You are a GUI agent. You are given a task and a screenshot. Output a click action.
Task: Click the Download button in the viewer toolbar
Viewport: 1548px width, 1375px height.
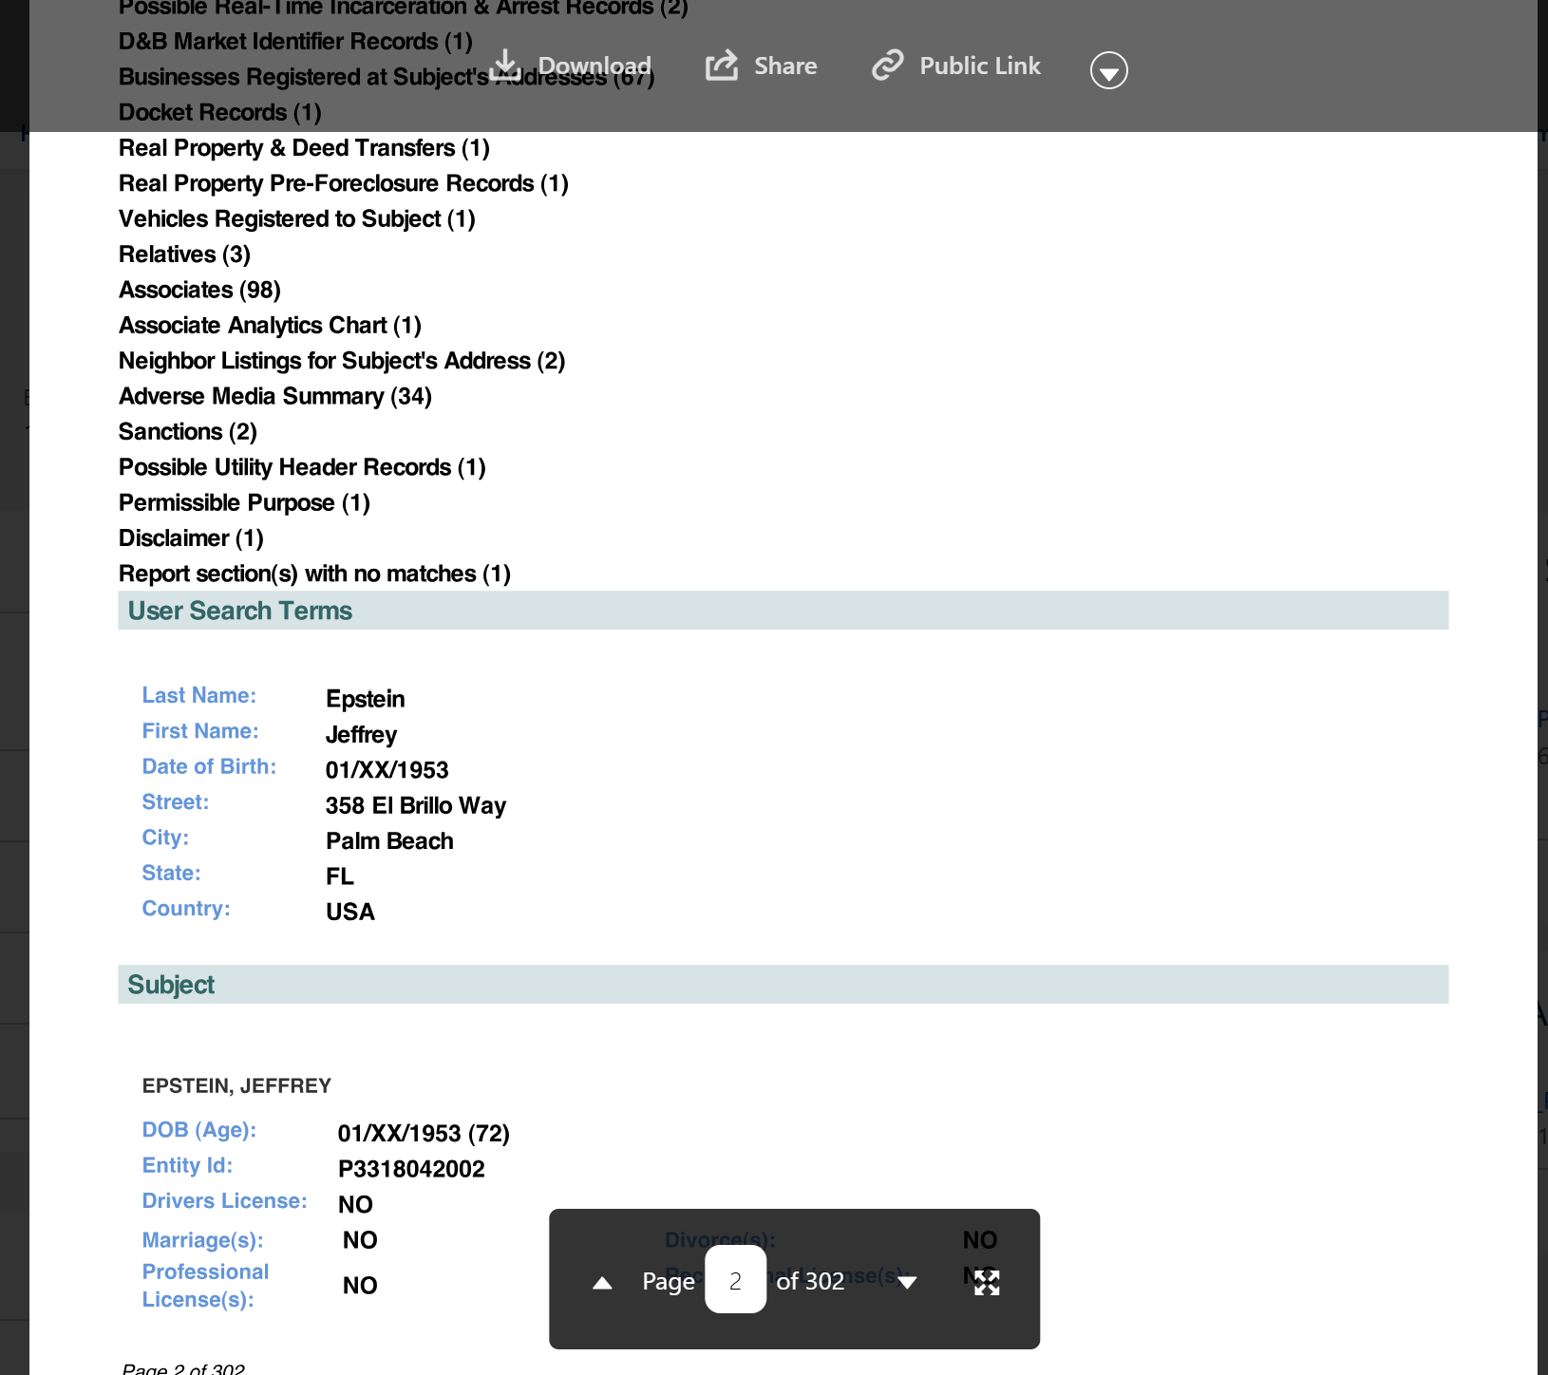(x=571, y=66)
